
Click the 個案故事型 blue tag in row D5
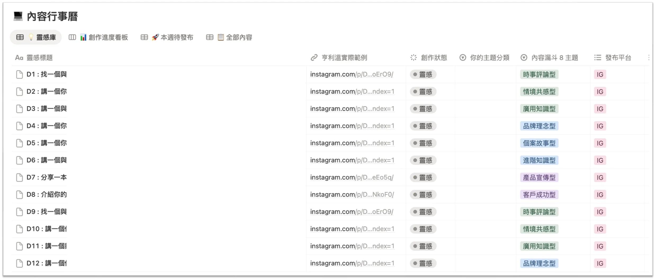539,143
